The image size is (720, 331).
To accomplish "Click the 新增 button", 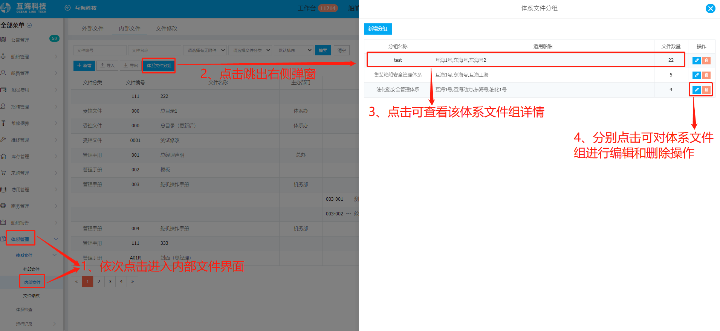I will pos(84,66).
